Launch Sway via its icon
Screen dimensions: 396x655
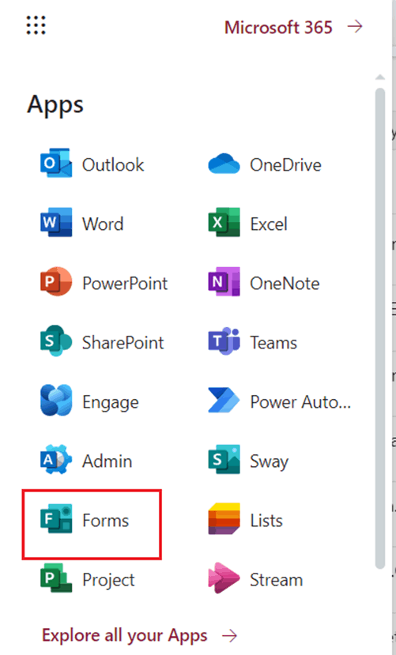coord(224,460)
